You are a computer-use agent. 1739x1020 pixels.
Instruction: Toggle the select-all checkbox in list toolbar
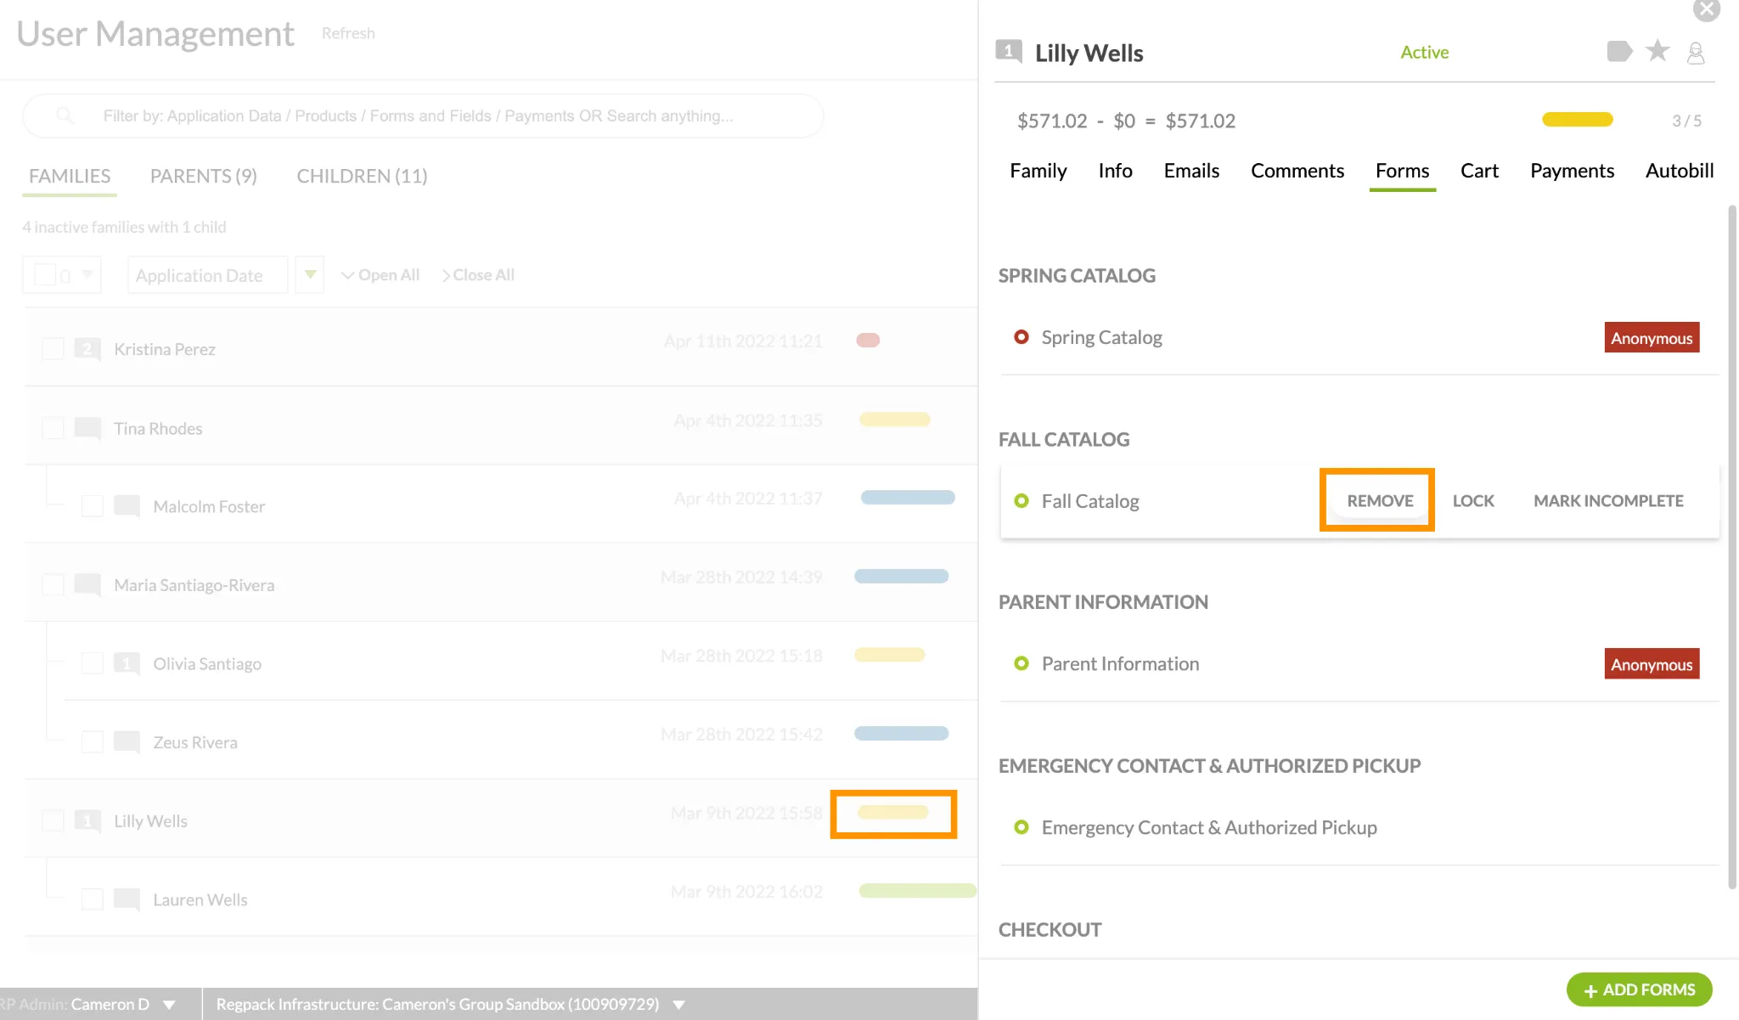(x=44, y=274)
